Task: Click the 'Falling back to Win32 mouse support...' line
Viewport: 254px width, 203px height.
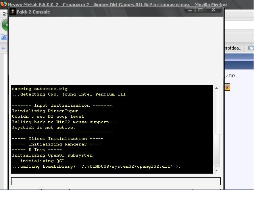Action: (x=64, y=122)
